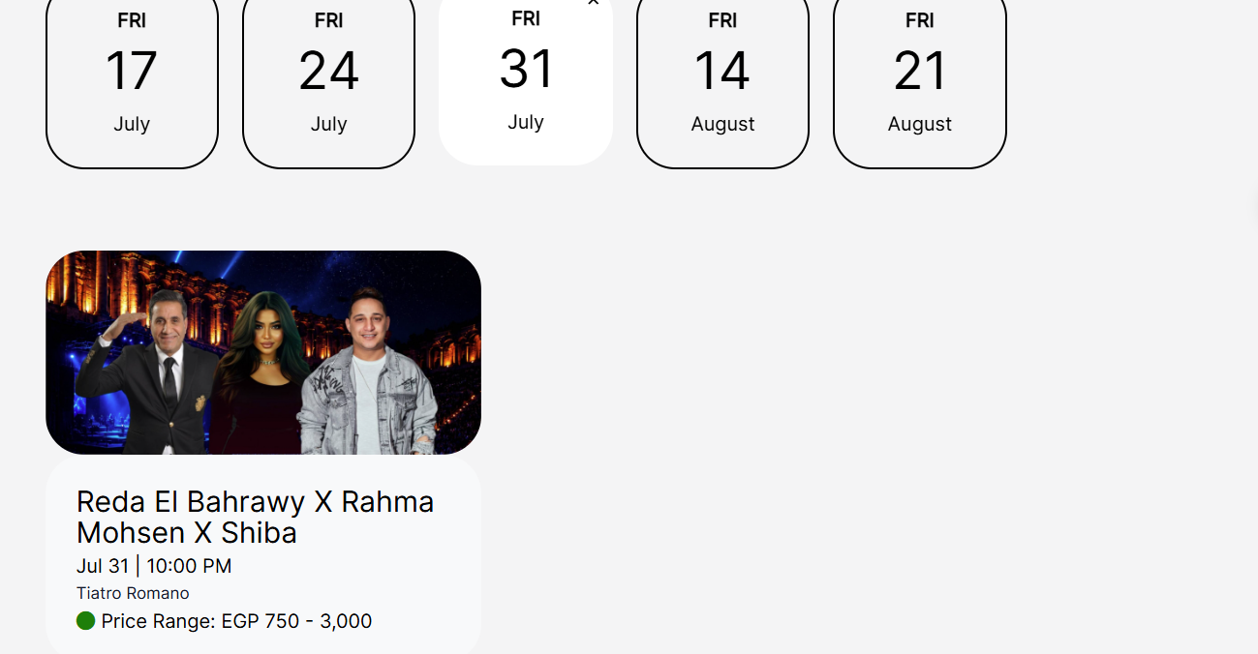Choose the Friday 14 August date
The width and height of the screenshot is (1258, 654).
(x=722, y=82)
